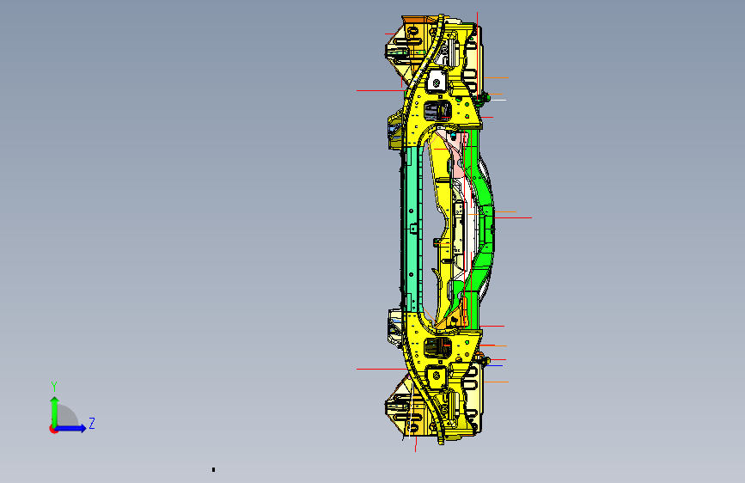745x483 pixels.
Task: Click the red X origin dot of the triad
Action: pos(53,429)
